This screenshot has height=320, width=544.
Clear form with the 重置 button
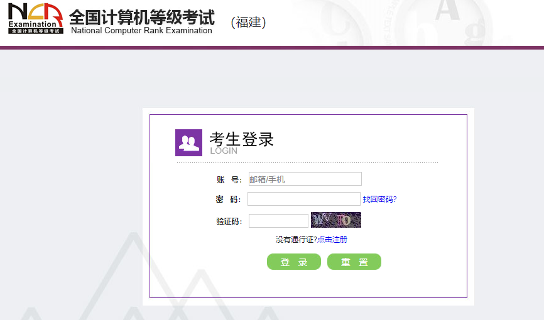pos(354,262)
